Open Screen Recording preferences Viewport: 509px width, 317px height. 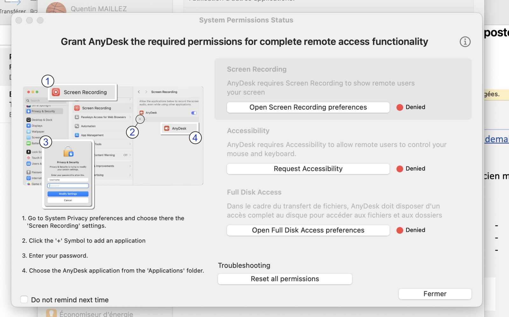308,107
